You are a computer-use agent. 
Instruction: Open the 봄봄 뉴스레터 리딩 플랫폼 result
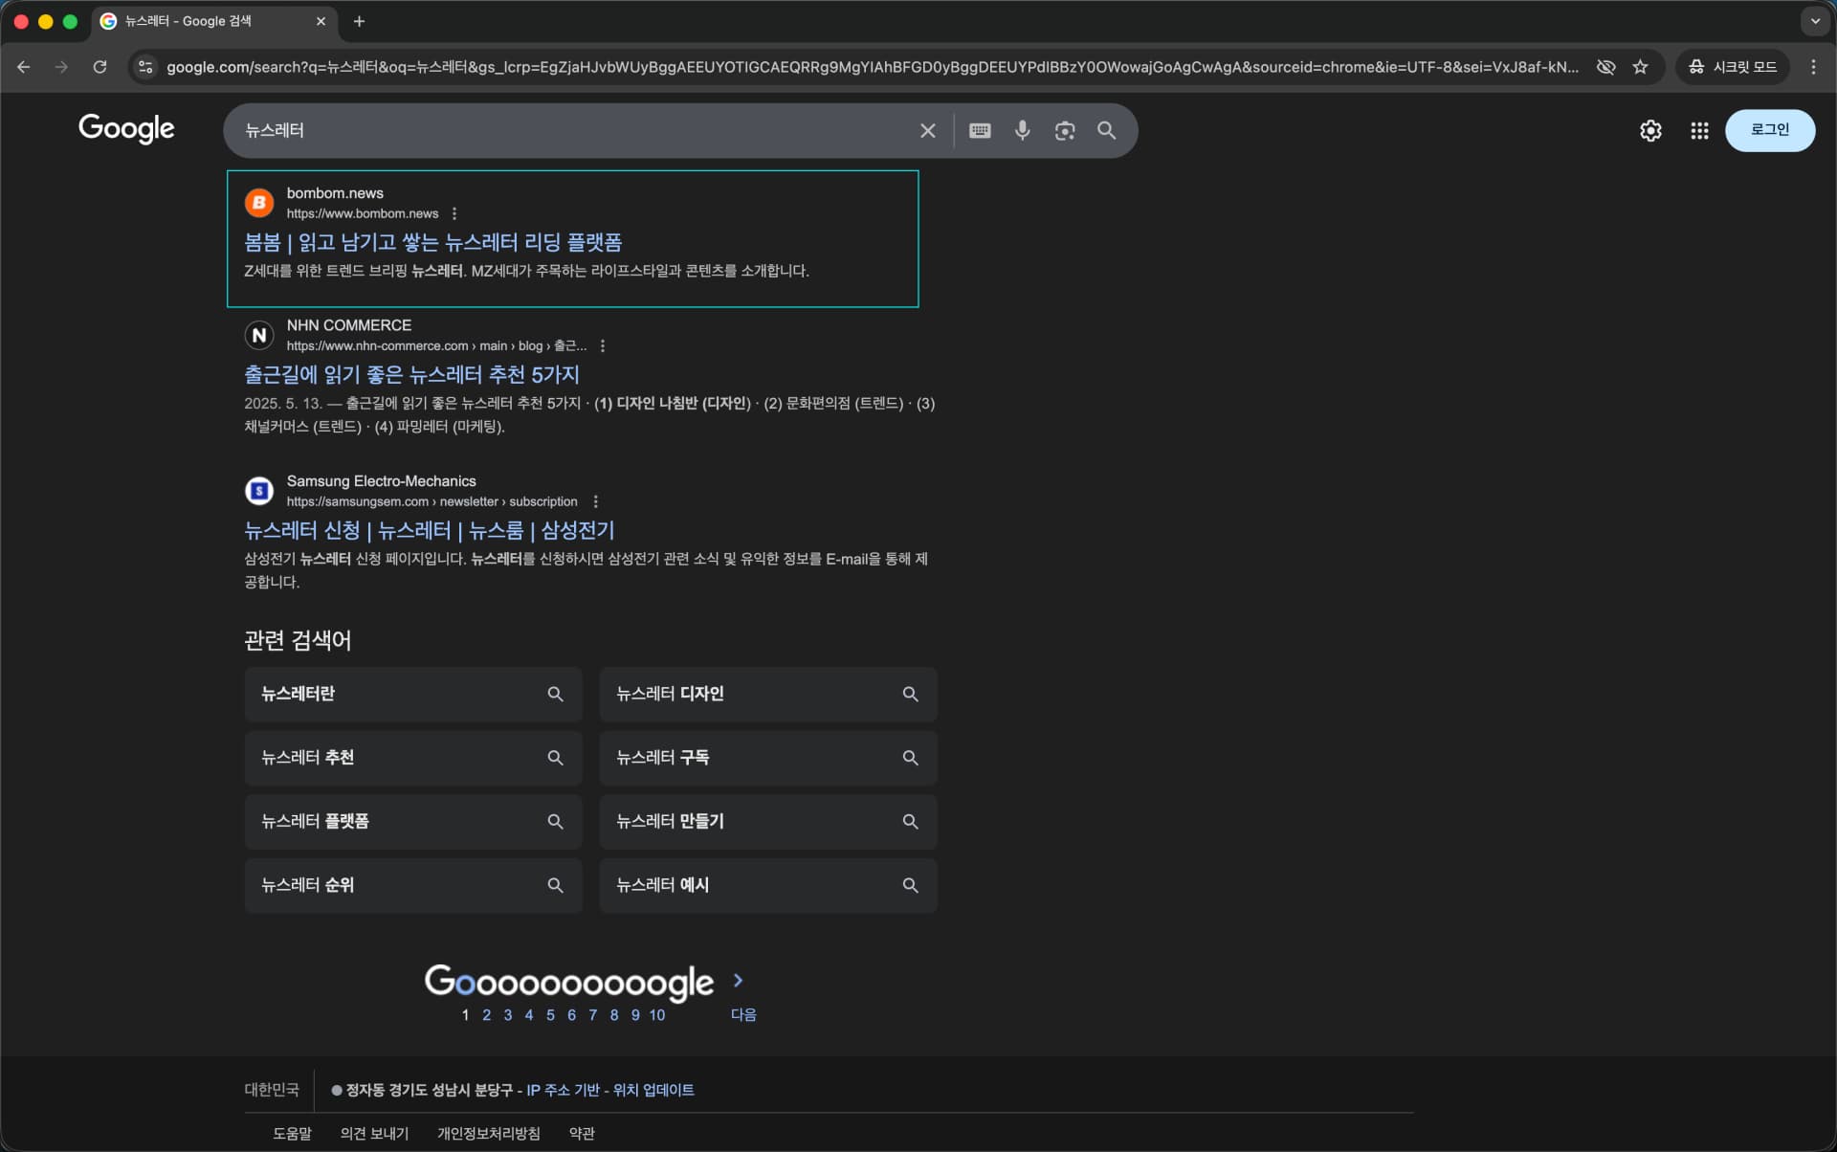[432, 242]
